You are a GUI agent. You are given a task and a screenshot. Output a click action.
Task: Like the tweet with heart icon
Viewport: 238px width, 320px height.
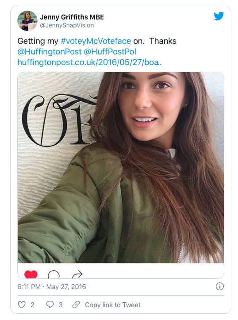[22, 305]
